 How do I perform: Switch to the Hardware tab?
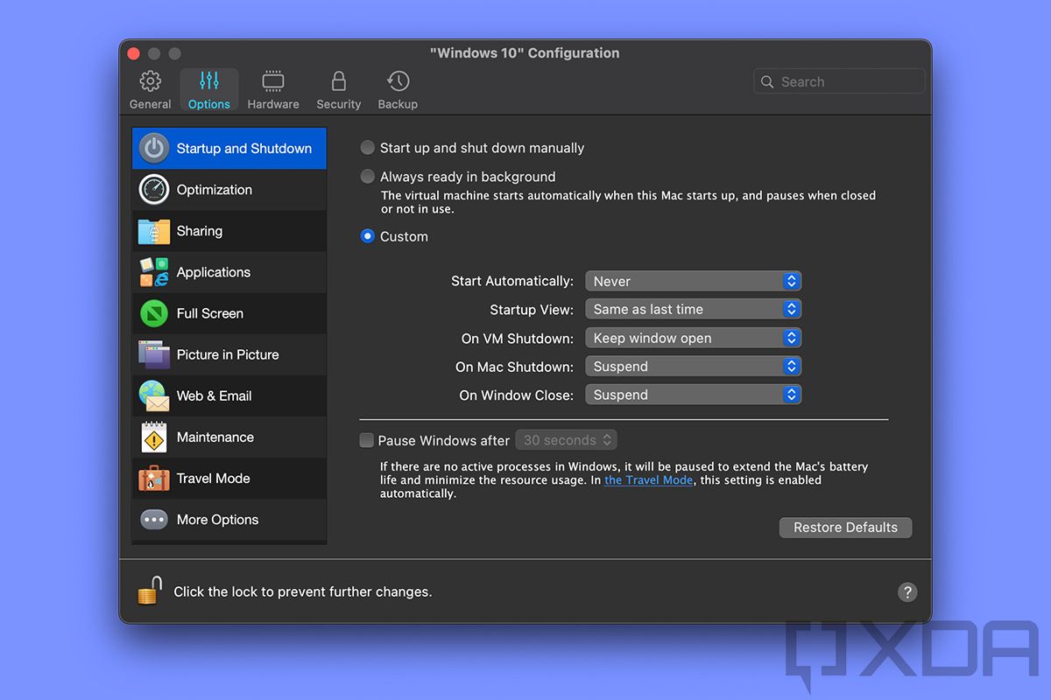point(272,88)
